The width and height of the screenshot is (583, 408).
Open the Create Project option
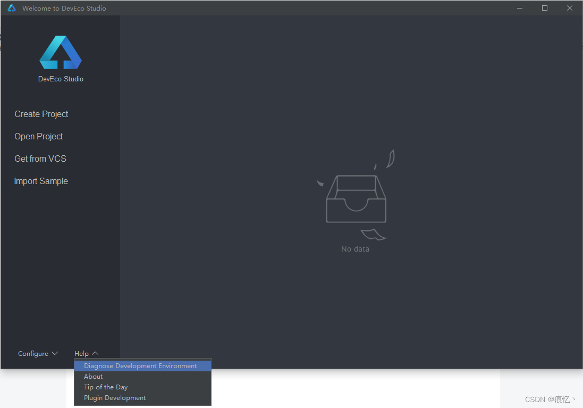coord(41,114)
